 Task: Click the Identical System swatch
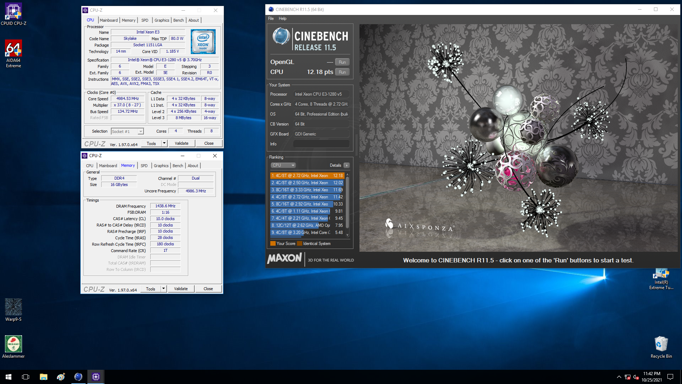[299, 244]
